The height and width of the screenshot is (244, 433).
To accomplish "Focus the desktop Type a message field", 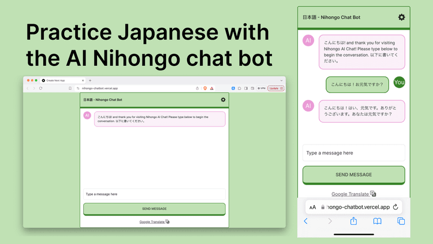I will pyautogui.click(x=154, y=194).
